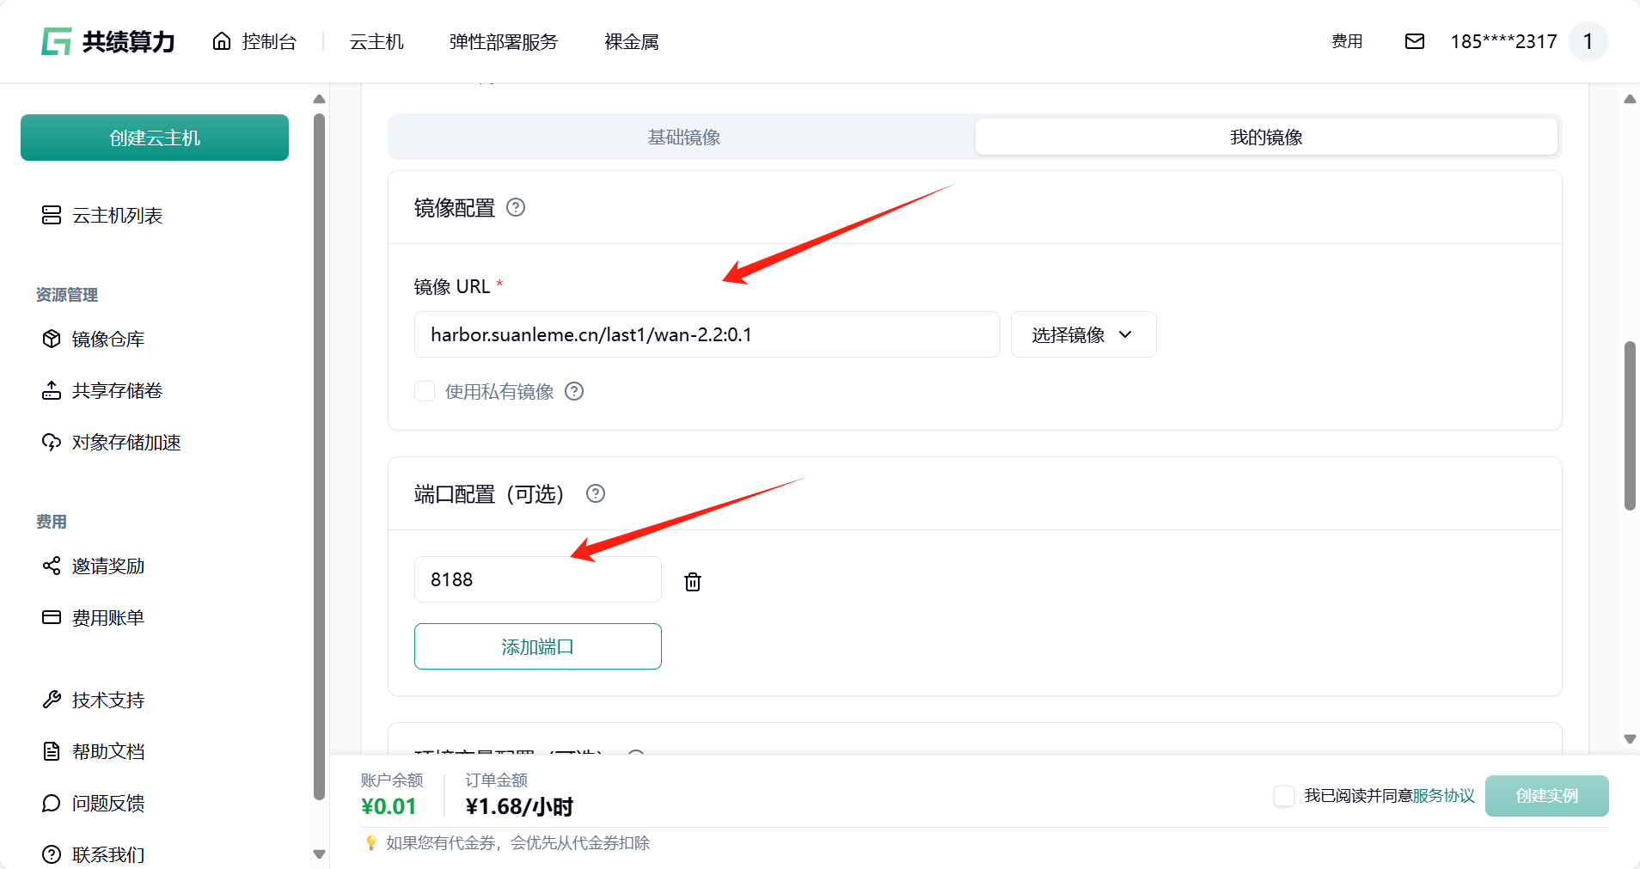Open 镜像仓库 from the sidebar
Viewport: 1640px width, 869px height.
click(107, 340)
